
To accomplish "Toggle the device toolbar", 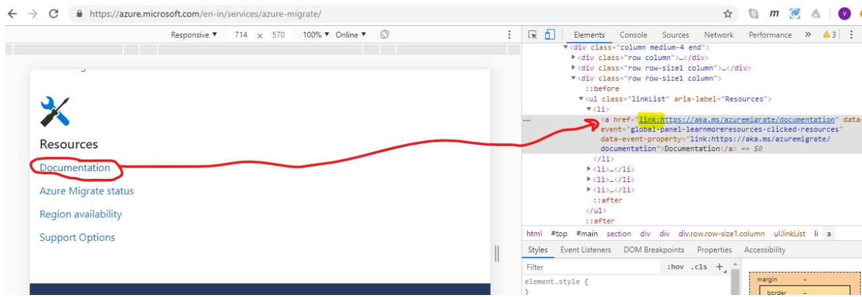I will point(550,34).
